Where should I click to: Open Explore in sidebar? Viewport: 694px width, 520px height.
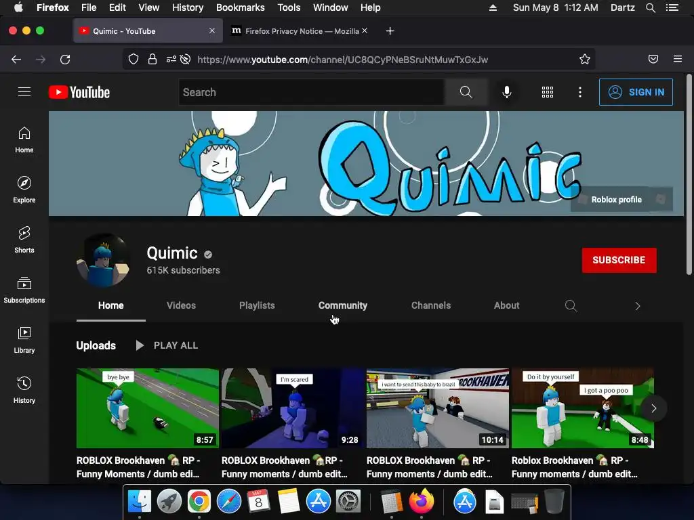pos(24,190)
